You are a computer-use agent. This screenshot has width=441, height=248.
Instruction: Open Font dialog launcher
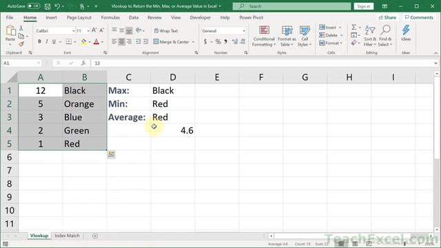105,52
